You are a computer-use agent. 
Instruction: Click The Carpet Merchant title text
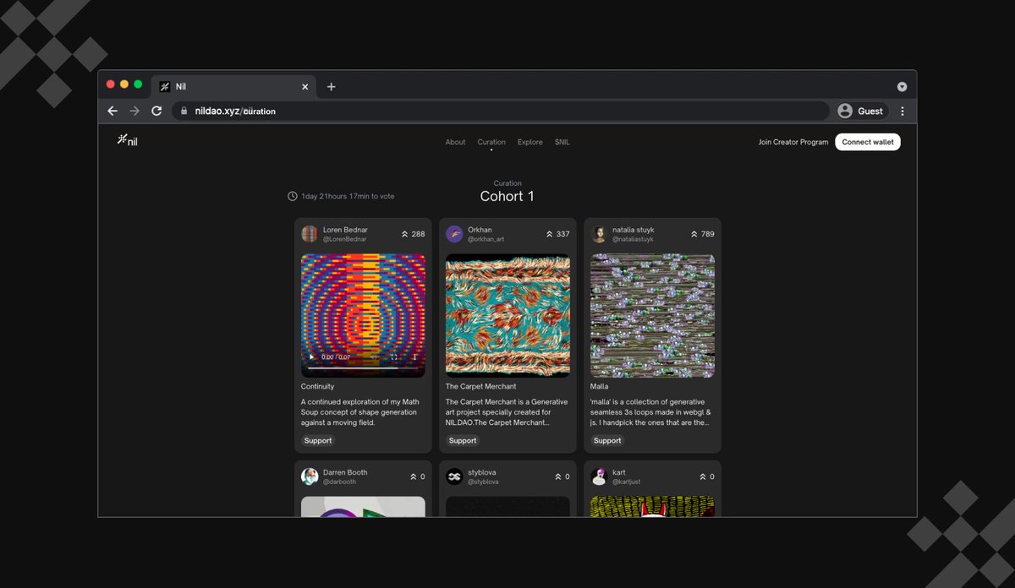click(481, 386)
